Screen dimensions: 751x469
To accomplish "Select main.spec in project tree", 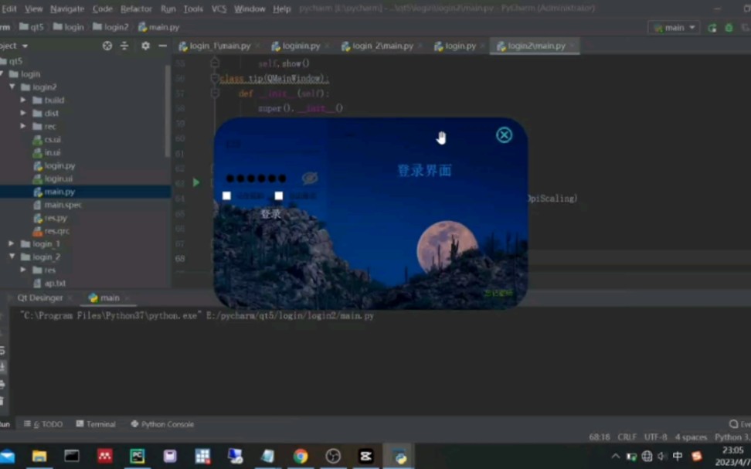I will [63, 205].
